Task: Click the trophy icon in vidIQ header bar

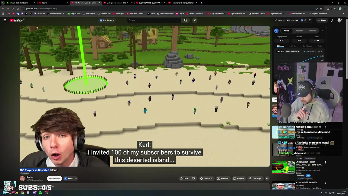Action: (x=310, y=20)
